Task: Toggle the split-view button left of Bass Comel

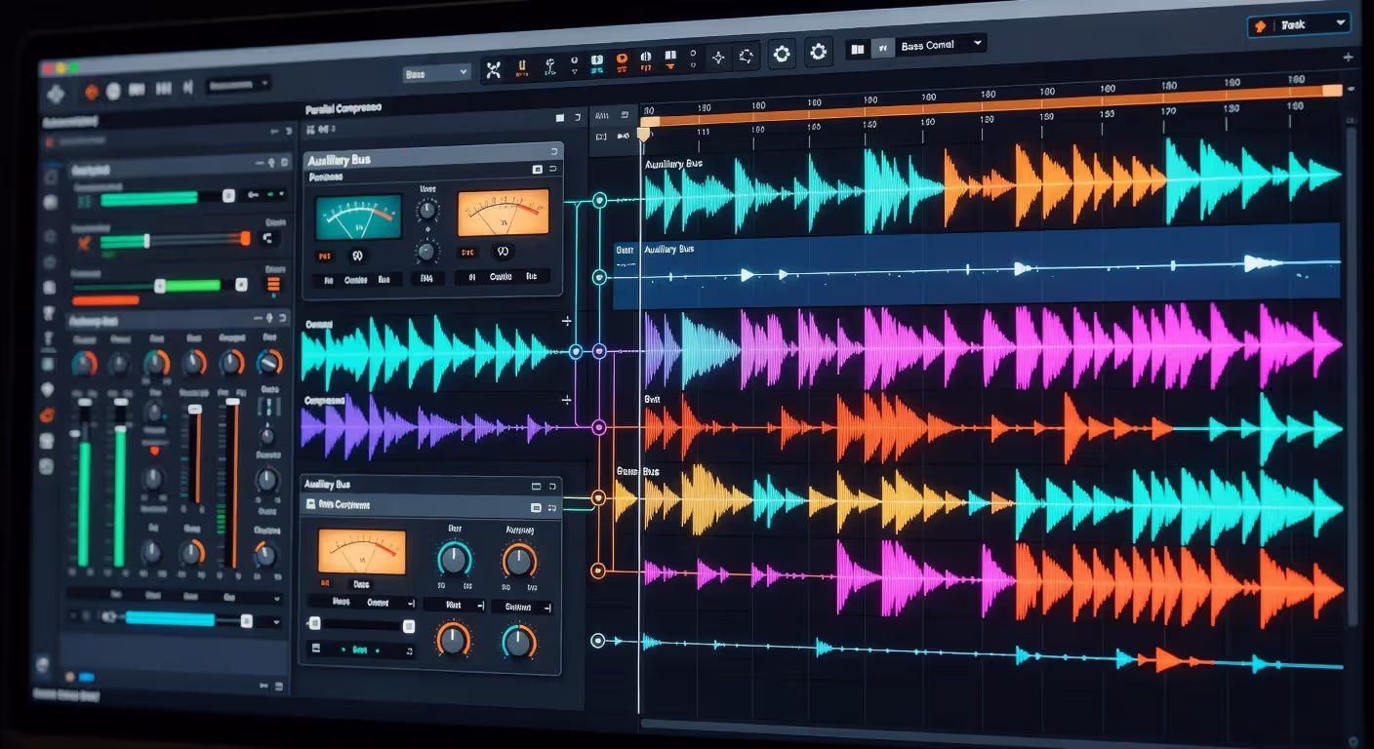Action: pyautogui.click(x=858, y=48)
